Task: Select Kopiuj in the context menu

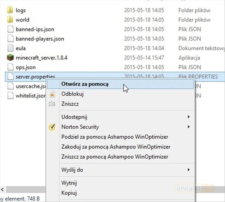Action: point(69,193)
